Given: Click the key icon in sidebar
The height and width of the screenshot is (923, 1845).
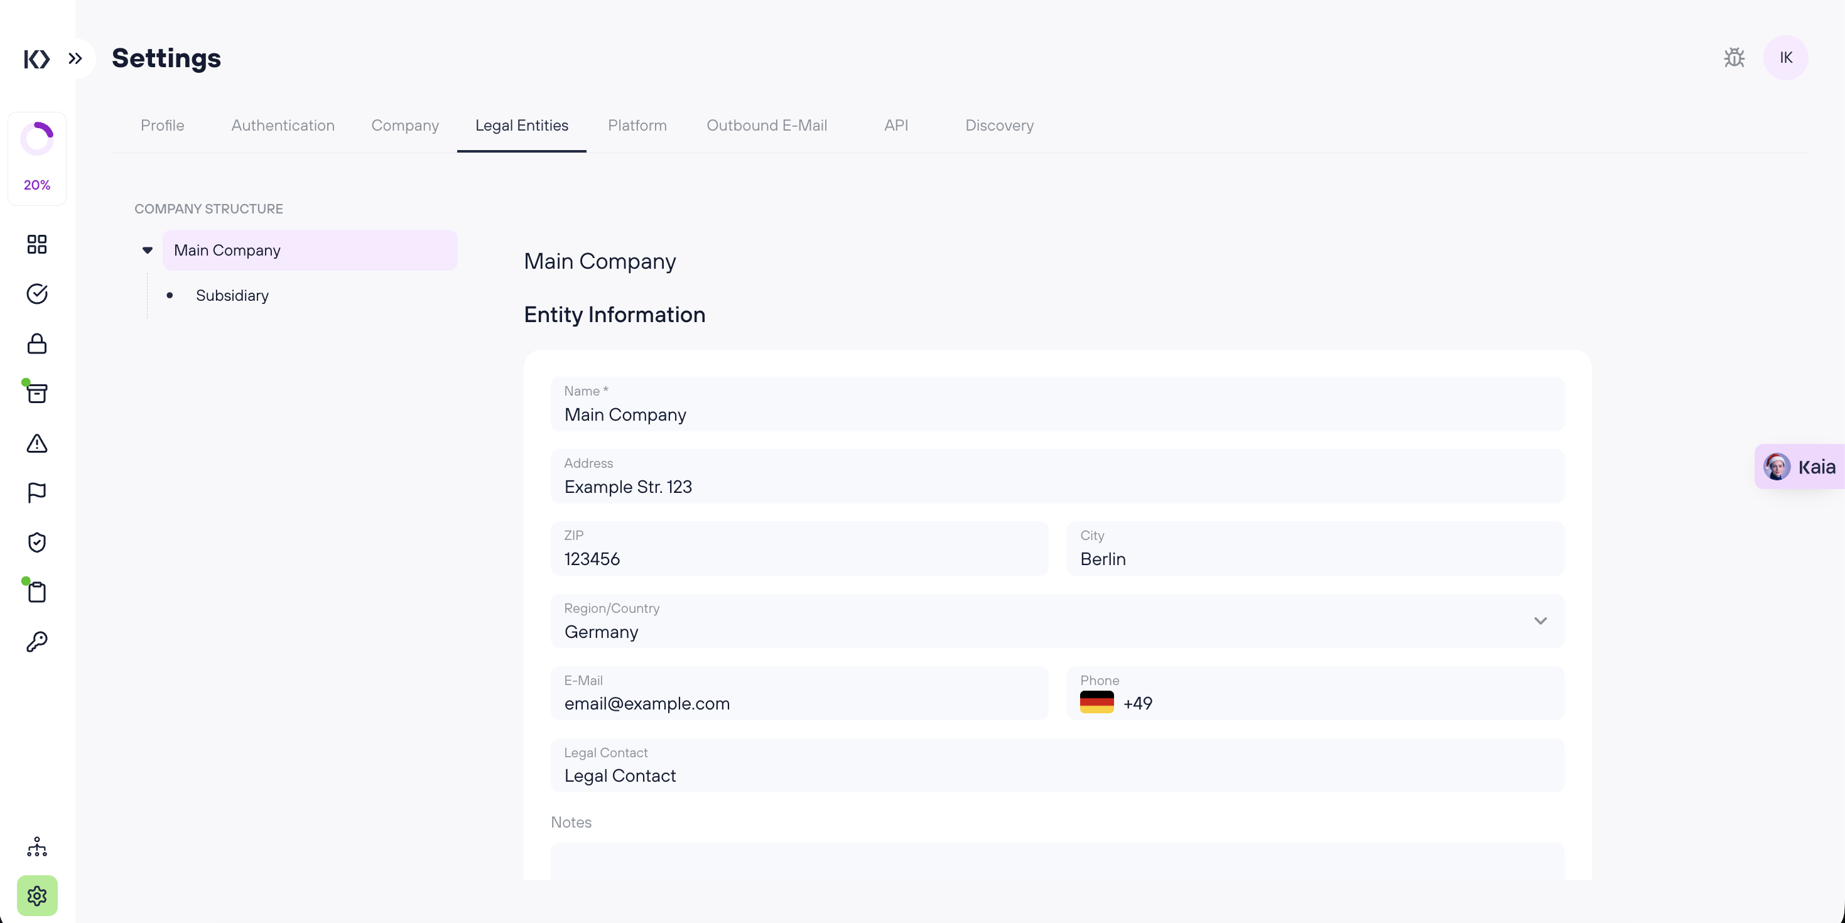Looking at the screenshot, I should (x=36, y=642).
